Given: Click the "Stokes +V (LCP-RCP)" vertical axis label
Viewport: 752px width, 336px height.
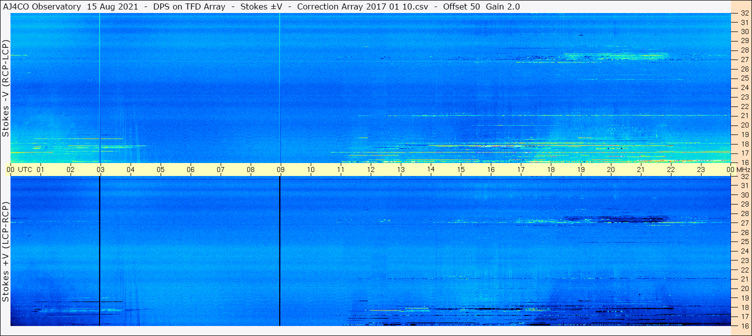Looking at the screenshot, I should 6,252.
